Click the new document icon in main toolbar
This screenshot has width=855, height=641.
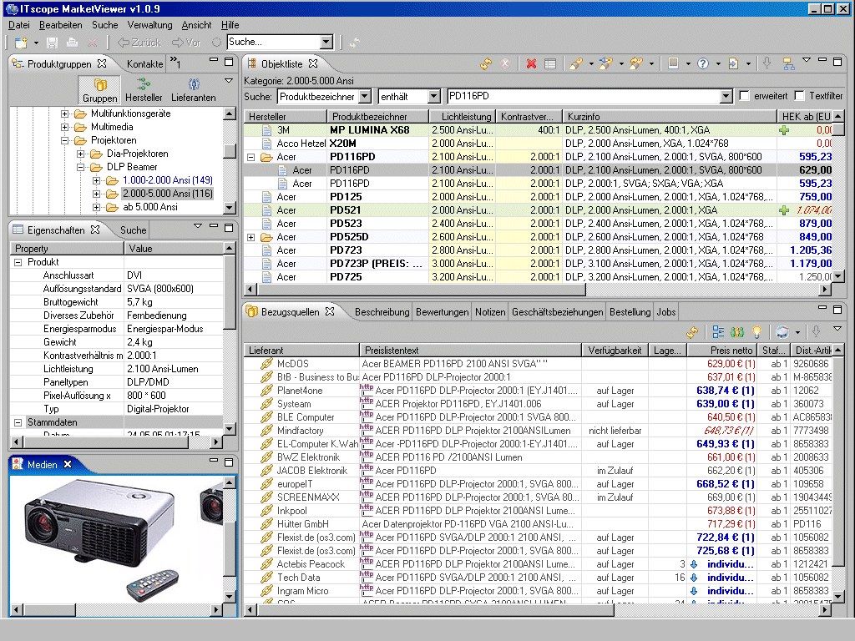tap(21, 43)
